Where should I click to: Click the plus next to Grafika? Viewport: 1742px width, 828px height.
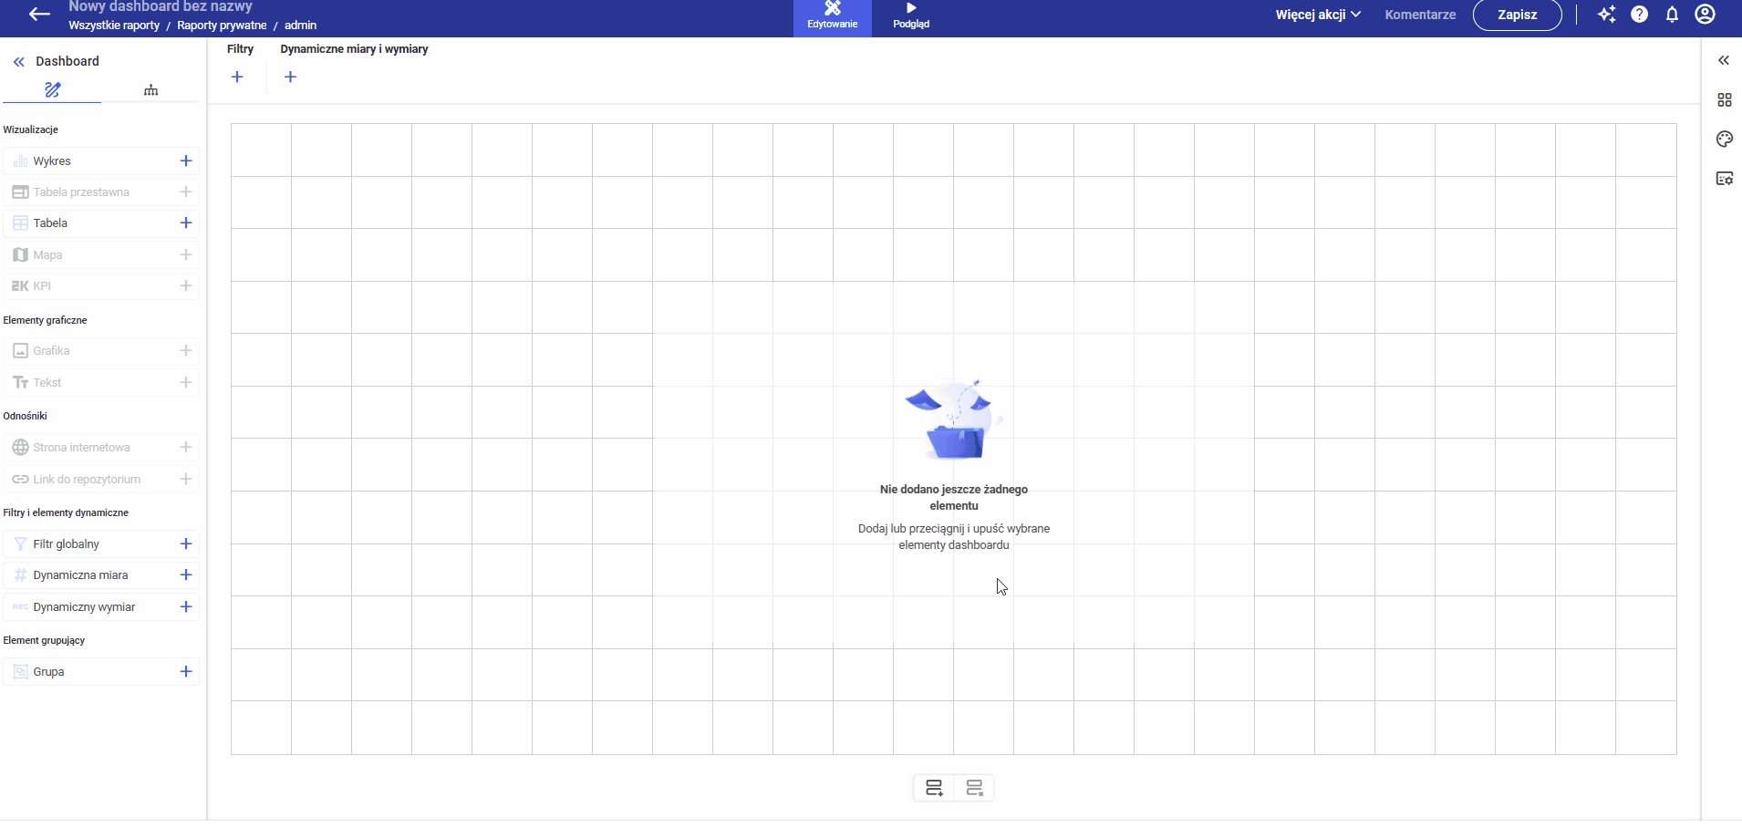[186, 350]
